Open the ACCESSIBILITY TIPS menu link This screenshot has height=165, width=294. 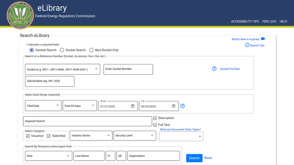244,21
